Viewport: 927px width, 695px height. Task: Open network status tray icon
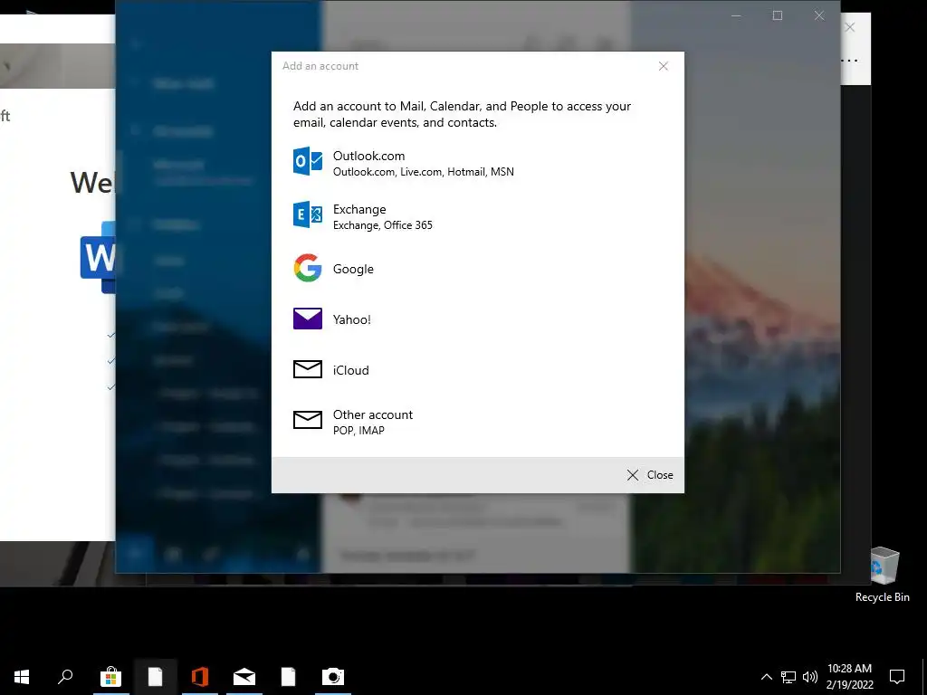click(x=788, y=677)
